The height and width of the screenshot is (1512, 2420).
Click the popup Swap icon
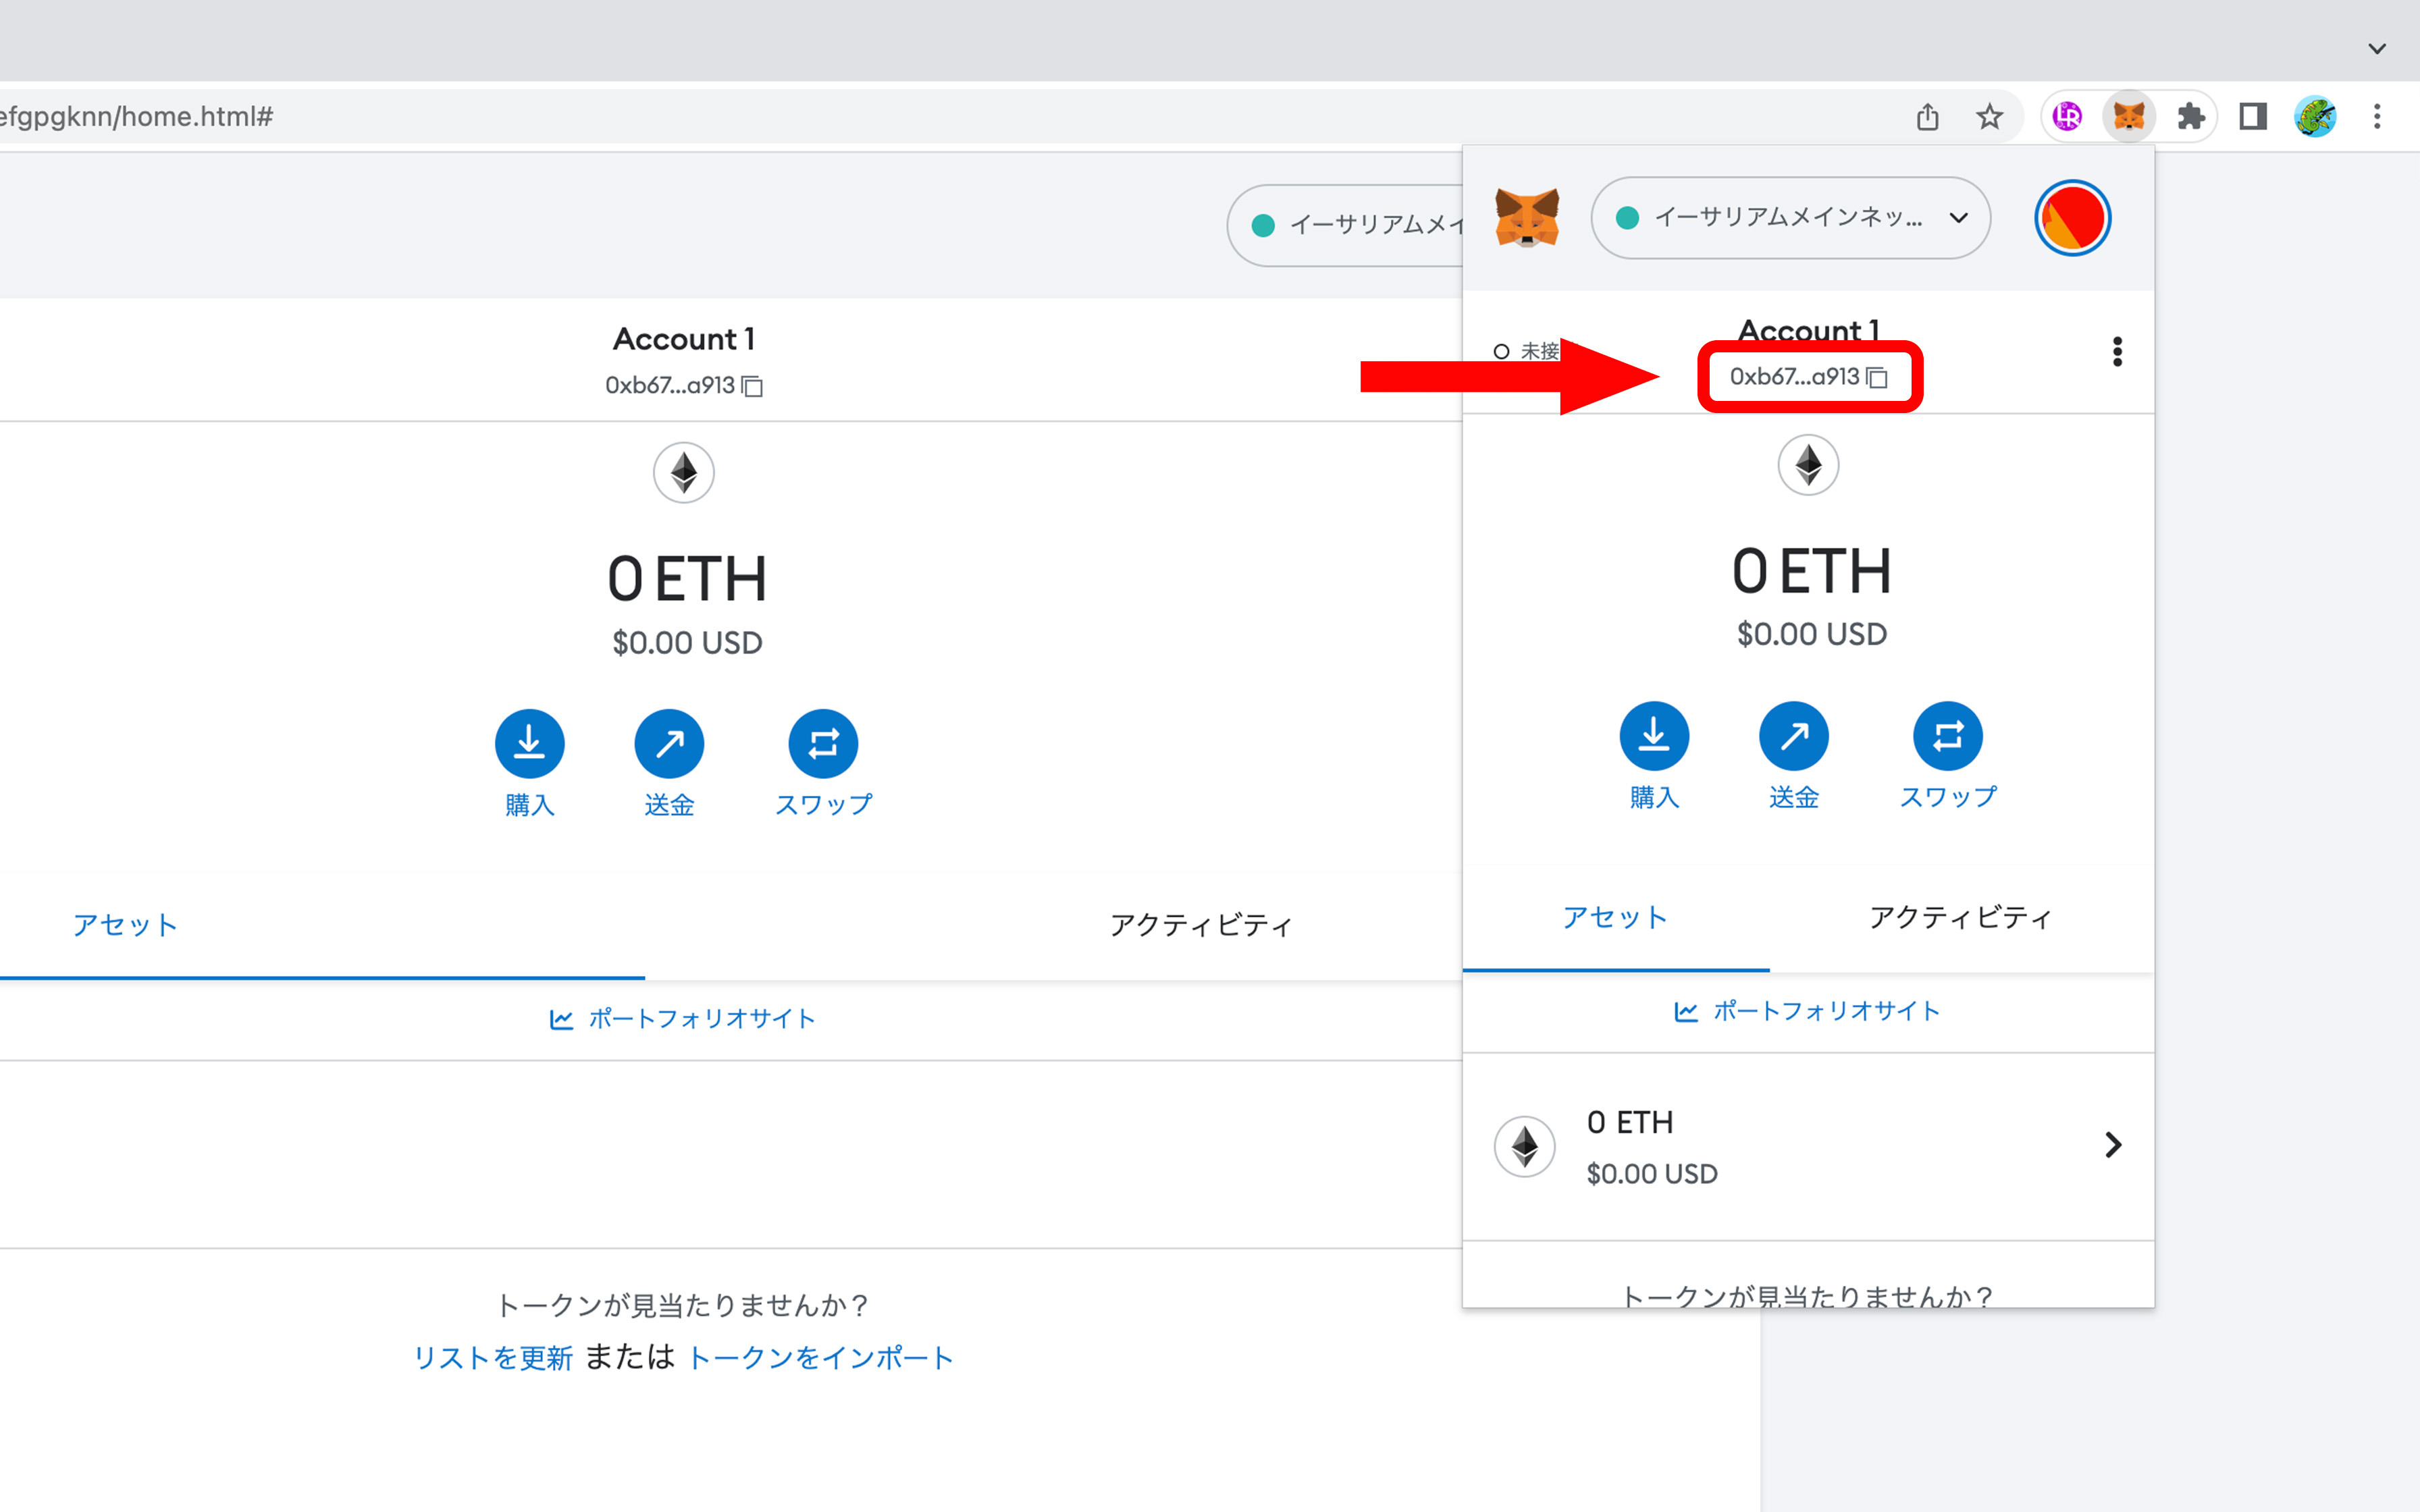coord(1947,736)
